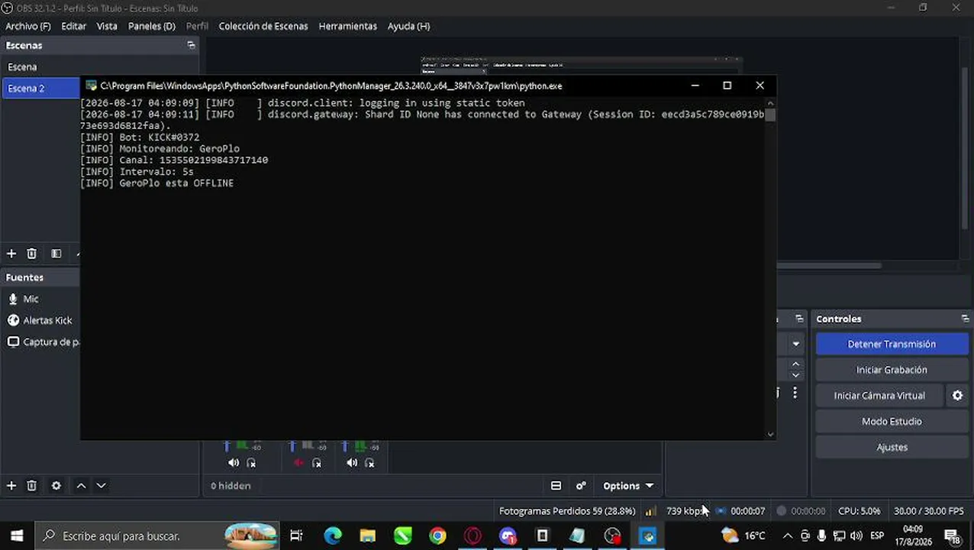Open the Options dropdown in audio mixer
The height and width of the screenshot is (550, 974).
click(x=628, y=486)
